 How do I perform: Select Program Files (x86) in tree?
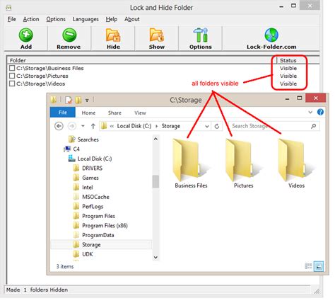(x=105, y=226)
